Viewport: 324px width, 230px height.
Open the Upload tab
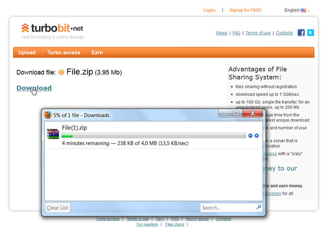[27, 52]
